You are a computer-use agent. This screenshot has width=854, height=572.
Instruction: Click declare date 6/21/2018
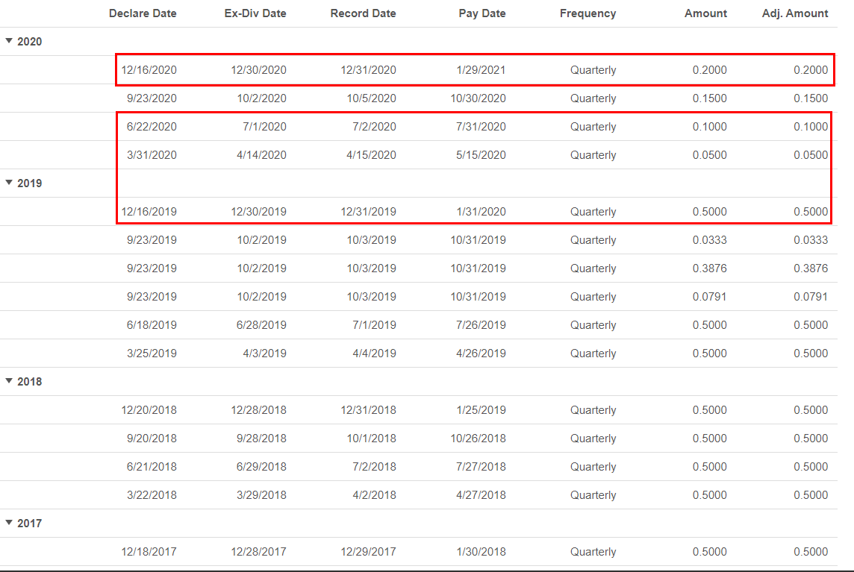pos(152,466)
